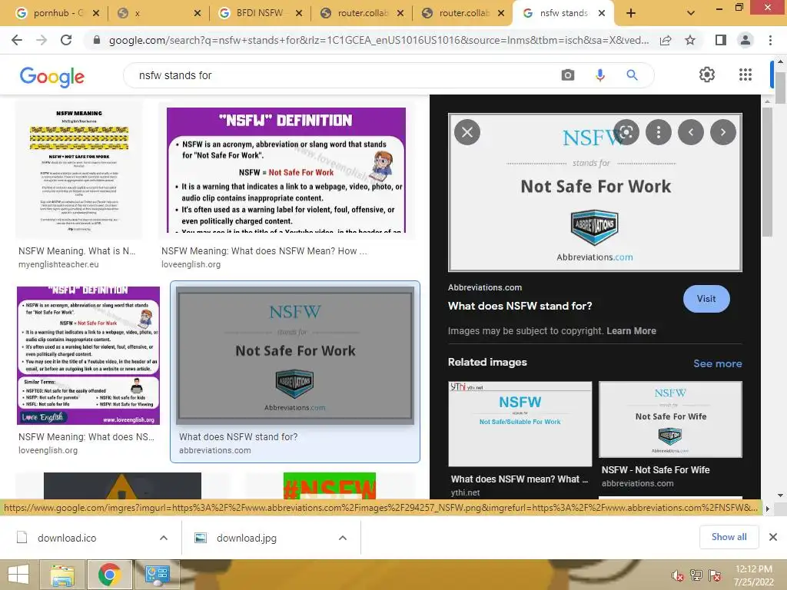Open What does NSFW stand for title

tap(520, 306)
